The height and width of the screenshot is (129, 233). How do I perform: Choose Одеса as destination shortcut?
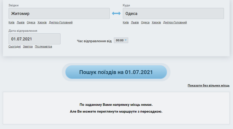coord(145,23)
